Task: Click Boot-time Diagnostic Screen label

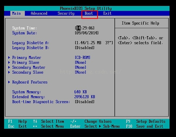Action: [x=41, y=102]
